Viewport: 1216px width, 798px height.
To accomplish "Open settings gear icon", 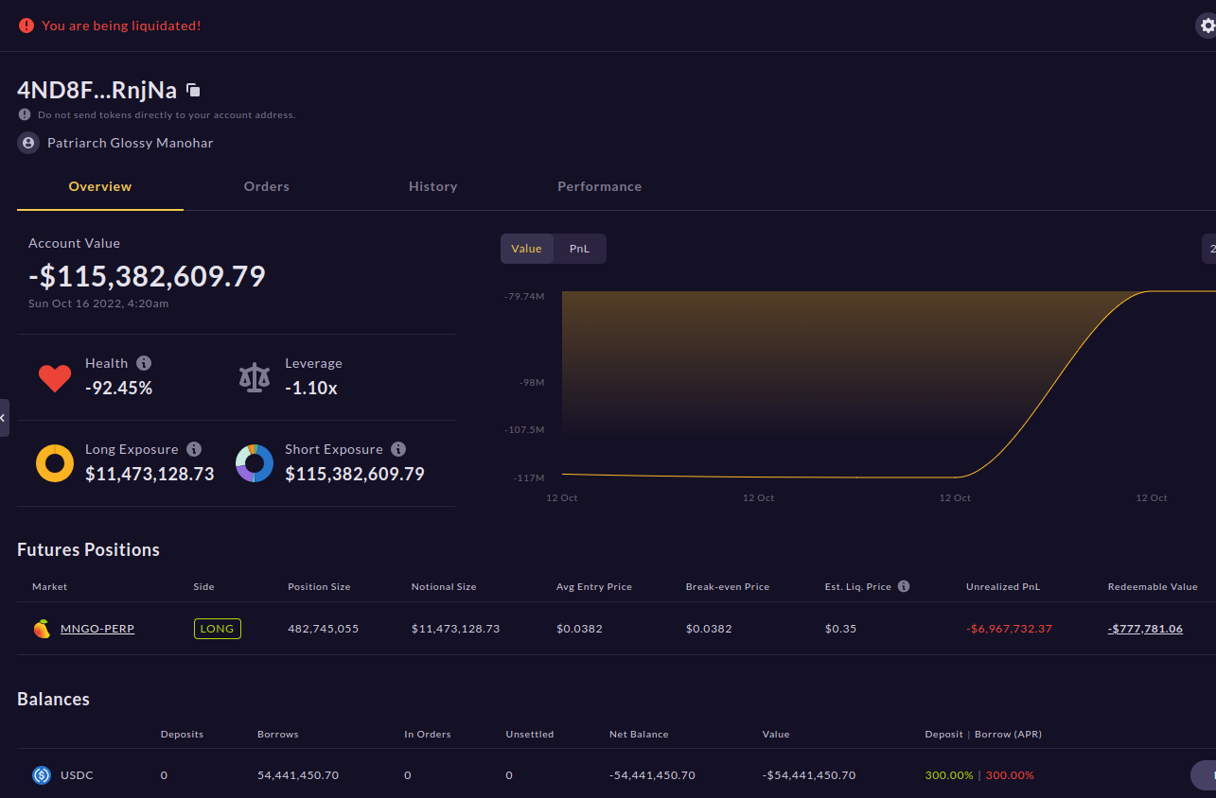I will [x=1207, y=26].
